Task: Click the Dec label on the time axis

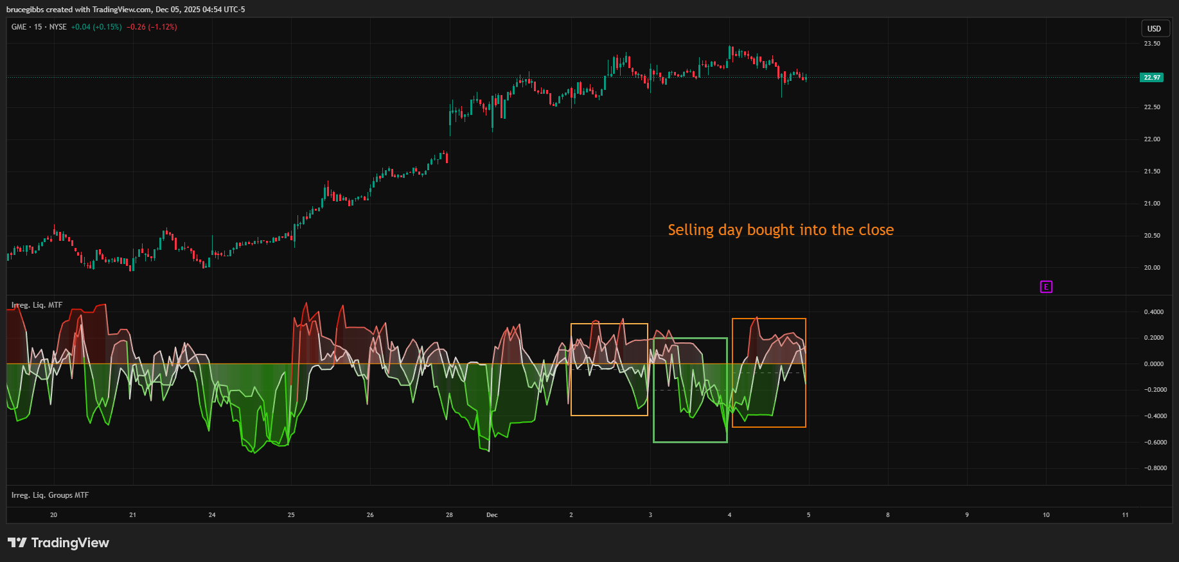Action: pos(492,515)
